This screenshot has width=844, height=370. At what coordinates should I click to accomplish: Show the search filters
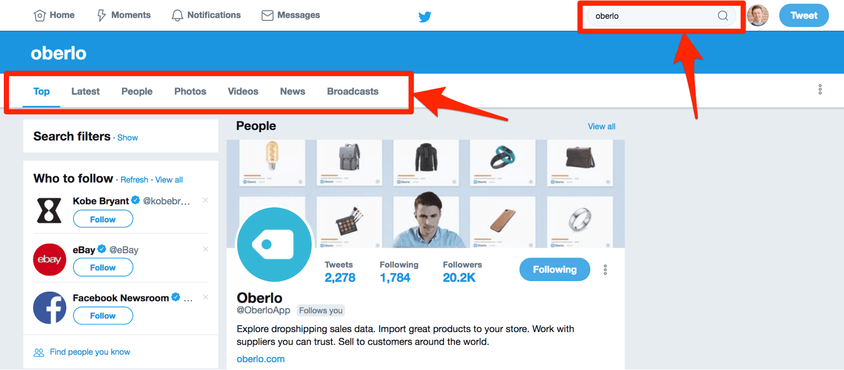click(x=127, y=138)
